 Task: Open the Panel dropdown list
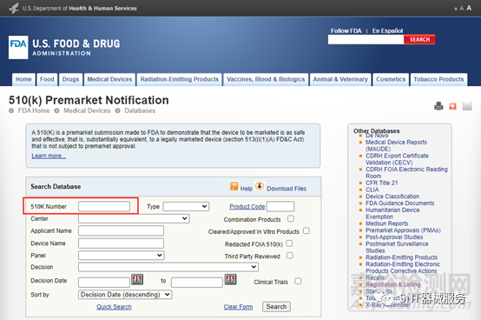coord(122,255)
